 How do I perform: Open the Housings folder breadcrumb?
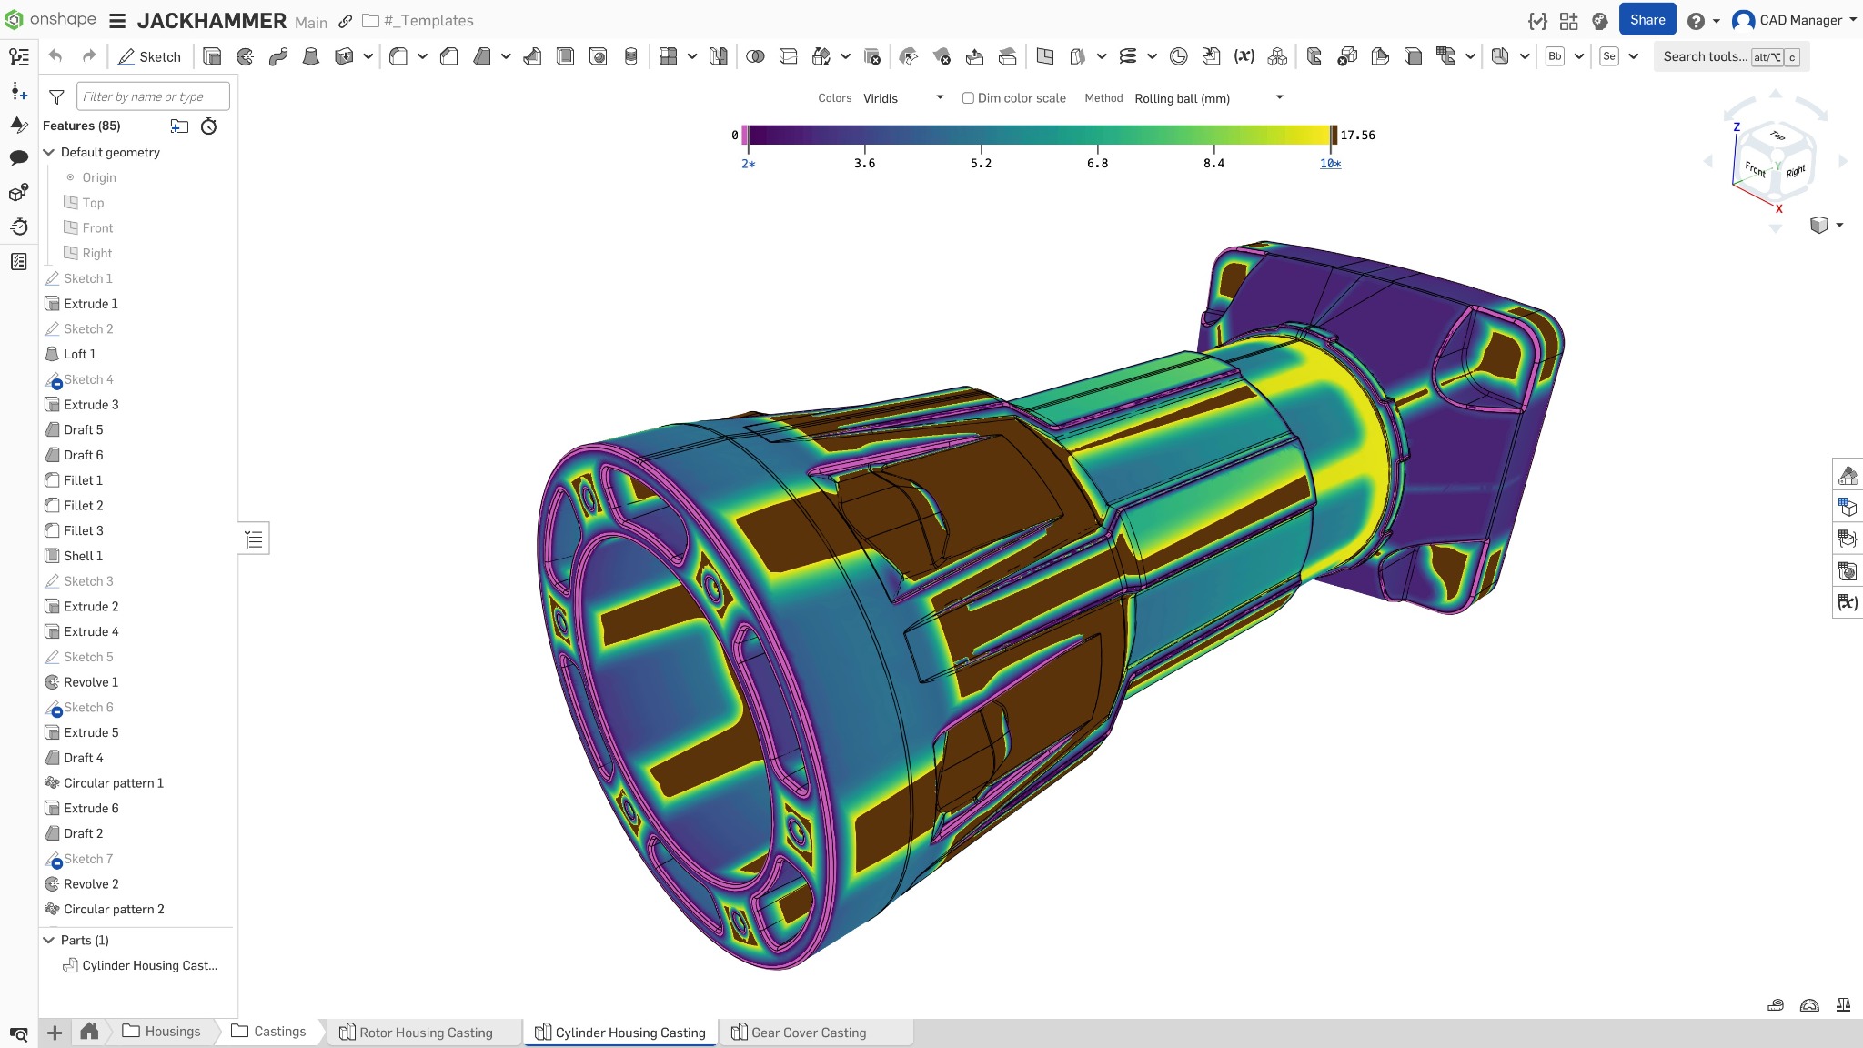pos(161,1032)
